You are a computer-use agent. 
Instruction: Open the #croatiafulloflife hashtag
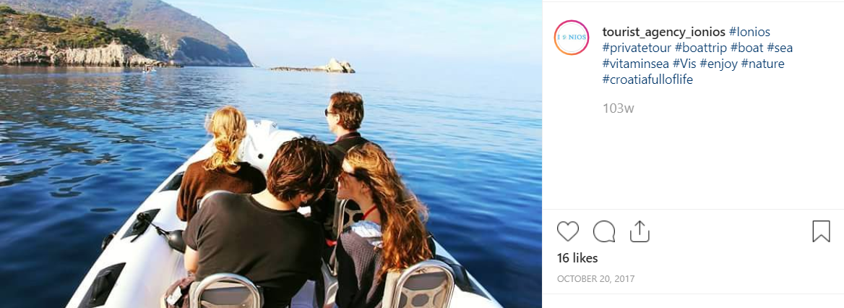coord(647,80)
